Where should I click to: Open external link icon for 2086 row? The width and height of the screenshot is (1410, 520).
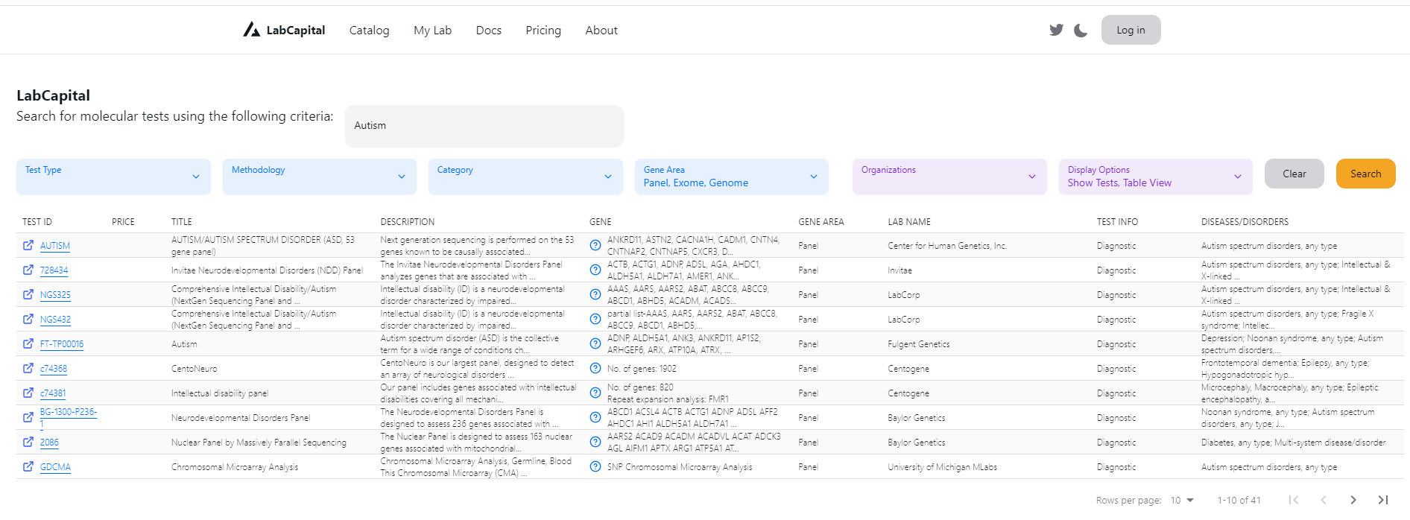(x=28, y=442)
